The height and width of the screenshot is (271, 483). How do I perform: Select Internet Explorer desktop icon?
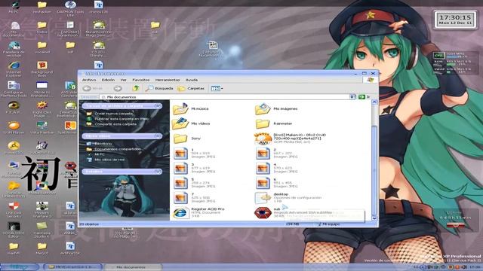click(x=14, y=69)
